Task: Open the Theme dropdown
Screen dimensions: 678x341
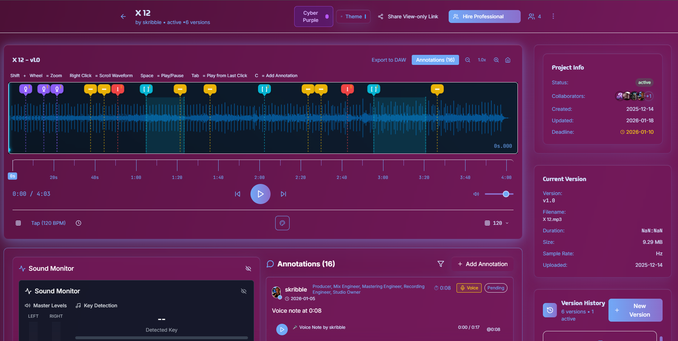Action: pyautogui.click(x=353, y=16)
